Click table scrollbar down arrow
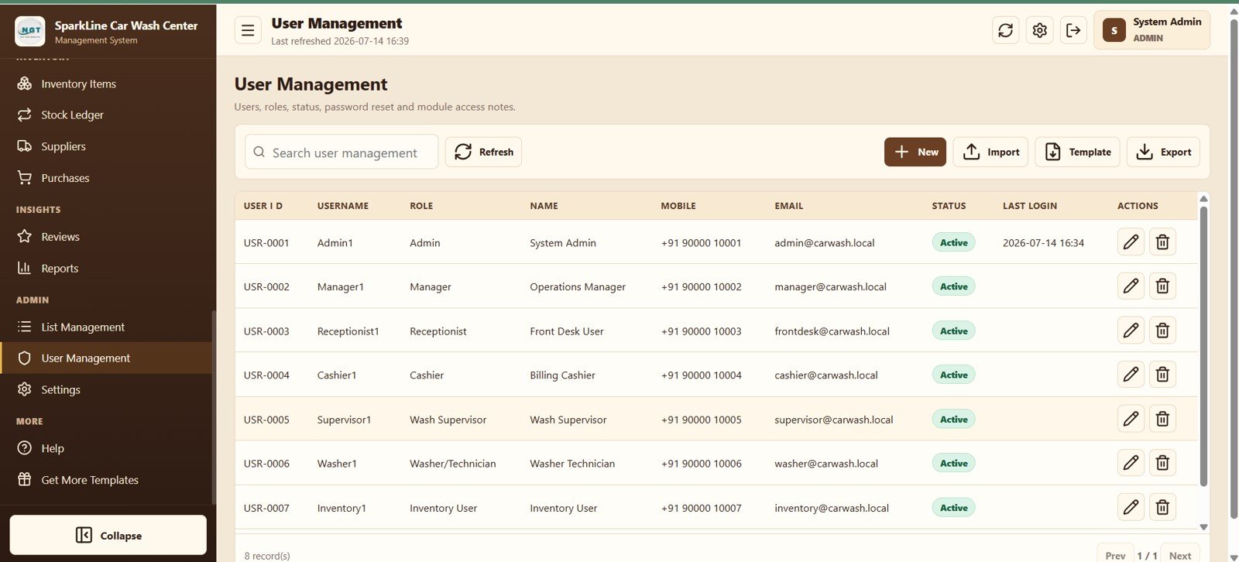1239x562 pixels. click(1203, 527)
